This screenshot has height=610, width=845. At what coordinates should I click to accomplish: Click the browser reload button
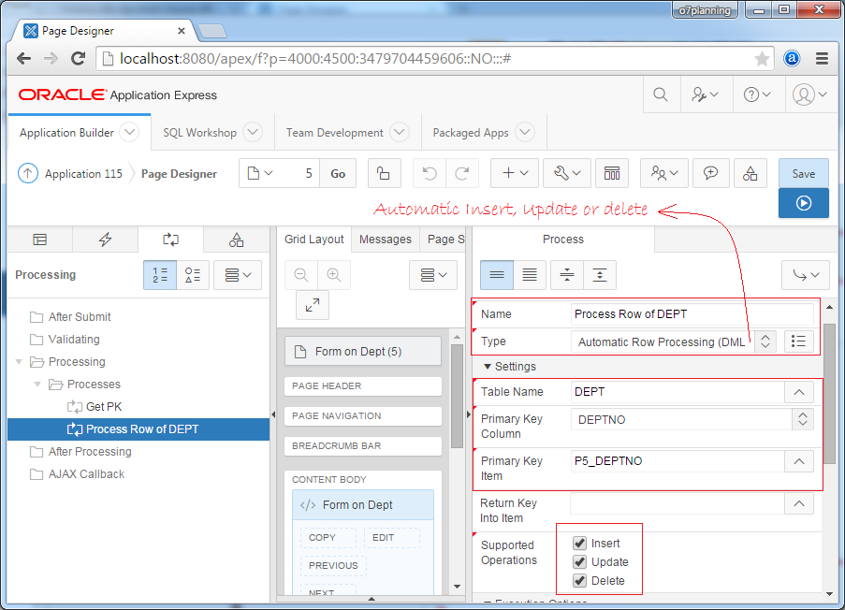pyautogui.click(x=79, y=58)
